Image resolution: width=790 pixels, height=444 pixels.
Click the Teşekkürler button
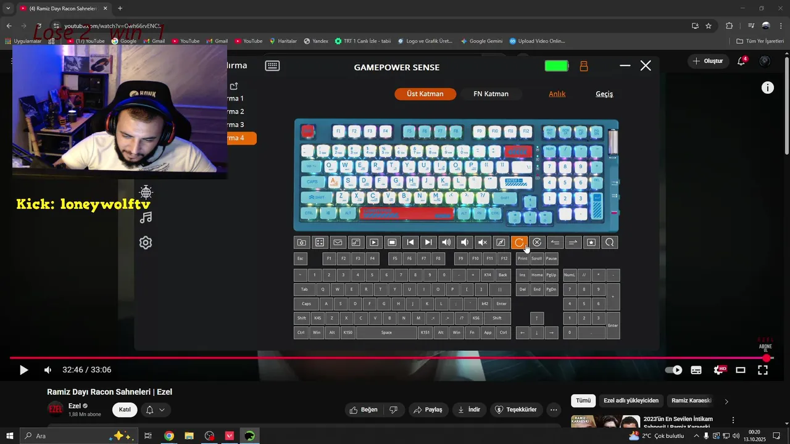click(x=517, y=409)
